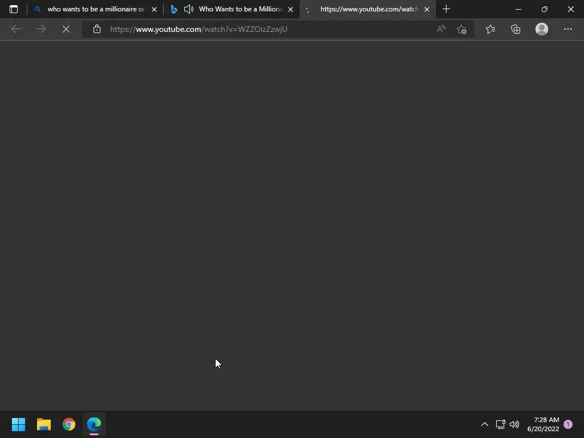Switch to the millionaire search results tab
This screenshot has height=438, width=584.
click(96, 9)
